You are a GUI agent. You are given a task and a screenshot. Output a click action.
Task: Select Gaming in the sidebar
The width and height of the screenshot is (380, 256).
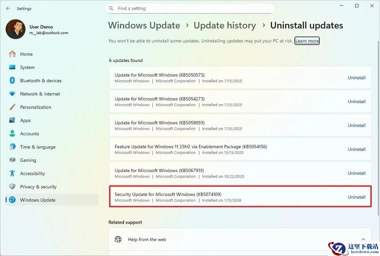[x=28, y=160]
